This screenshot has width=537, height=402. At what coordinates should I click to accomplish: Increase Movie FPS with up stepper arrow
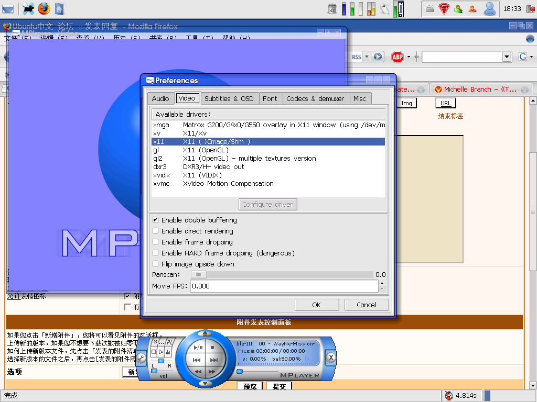click(382, 283)
